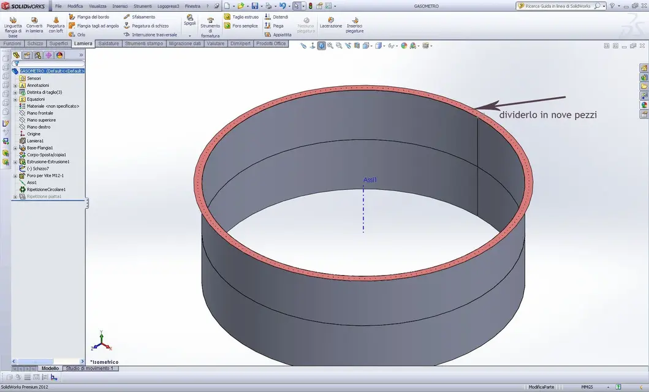Click the Zoom to area icon

(339, 46)
